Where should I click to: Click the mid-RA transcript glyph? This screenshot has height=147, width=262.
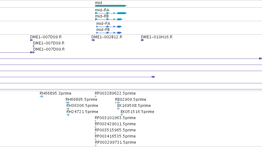click(111, 13)
